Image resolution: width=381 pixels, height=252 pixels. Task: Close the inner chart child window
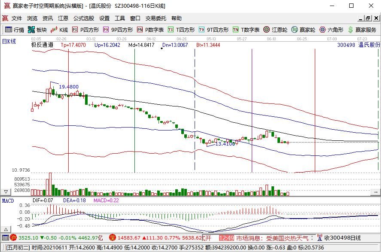click(x=376, y=18)
